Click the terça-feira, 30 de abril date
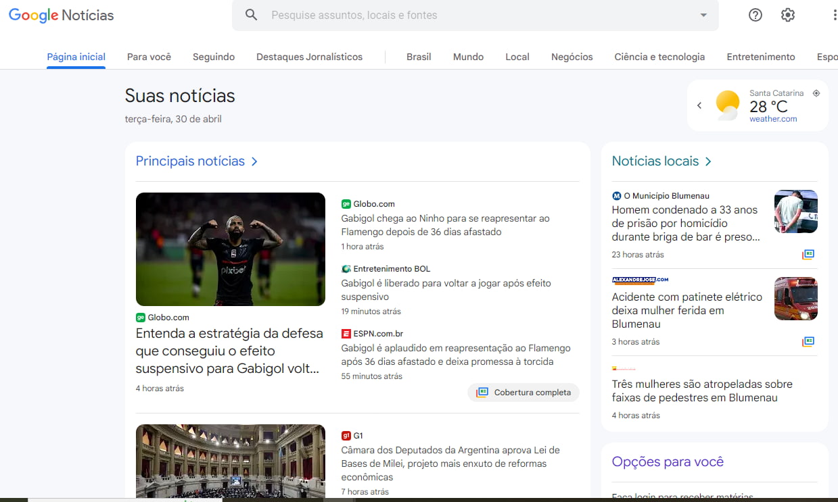 [173, 119]
